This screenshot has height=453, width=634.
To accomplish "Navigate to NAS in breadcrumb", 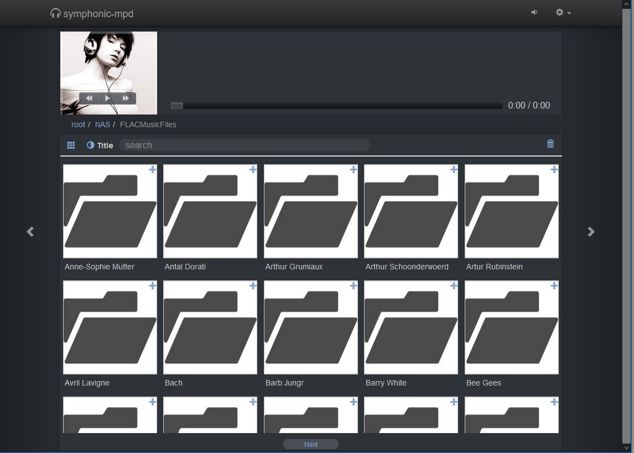I will (102, 124).
